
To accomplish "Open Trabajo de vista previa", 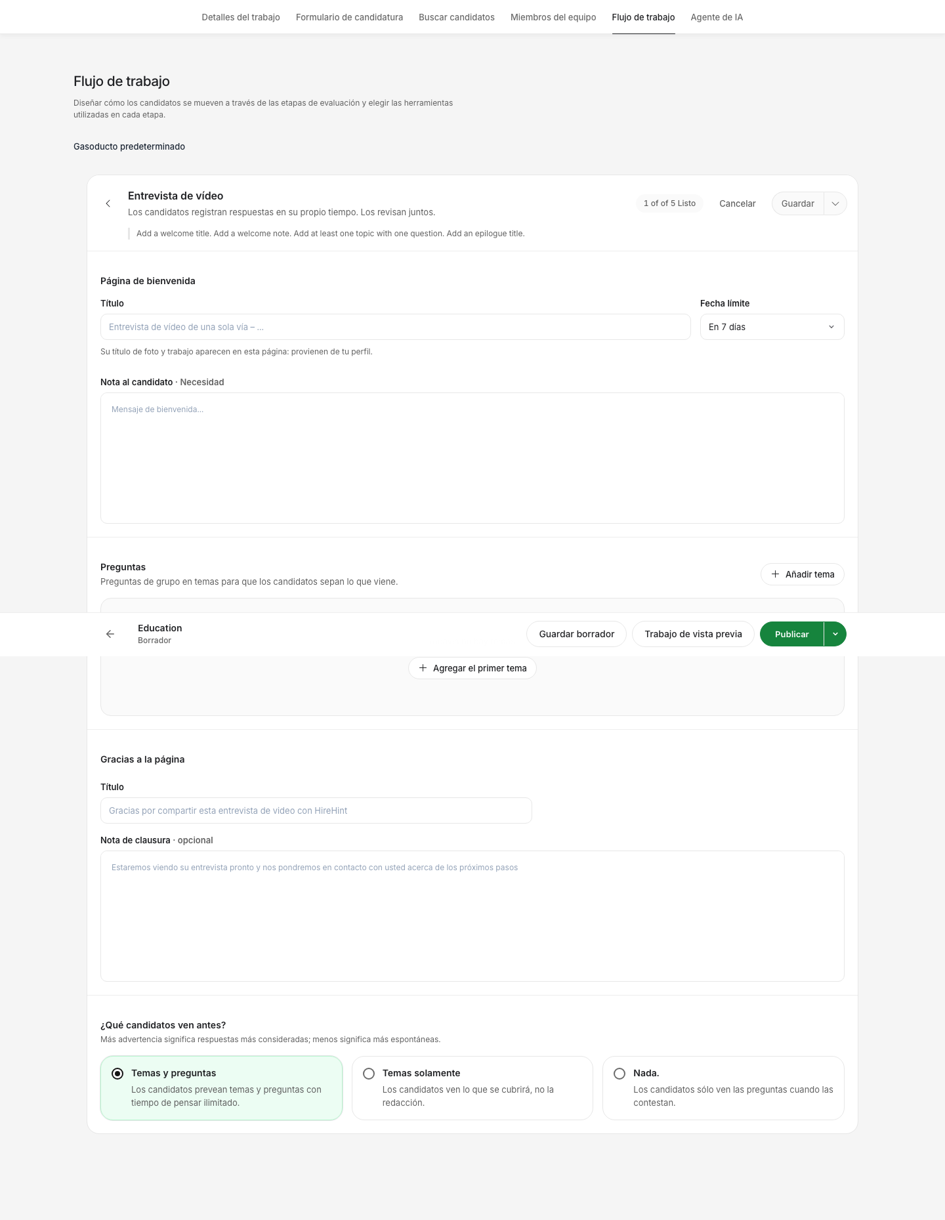I will click(693, 634).
